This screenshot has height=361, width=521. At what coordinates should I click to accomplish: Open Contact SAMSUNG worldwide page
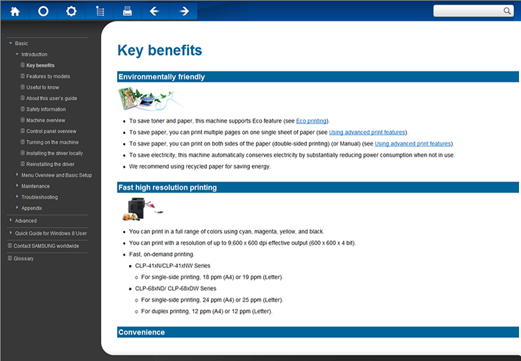pyautogui.click(x=46, y=246)
